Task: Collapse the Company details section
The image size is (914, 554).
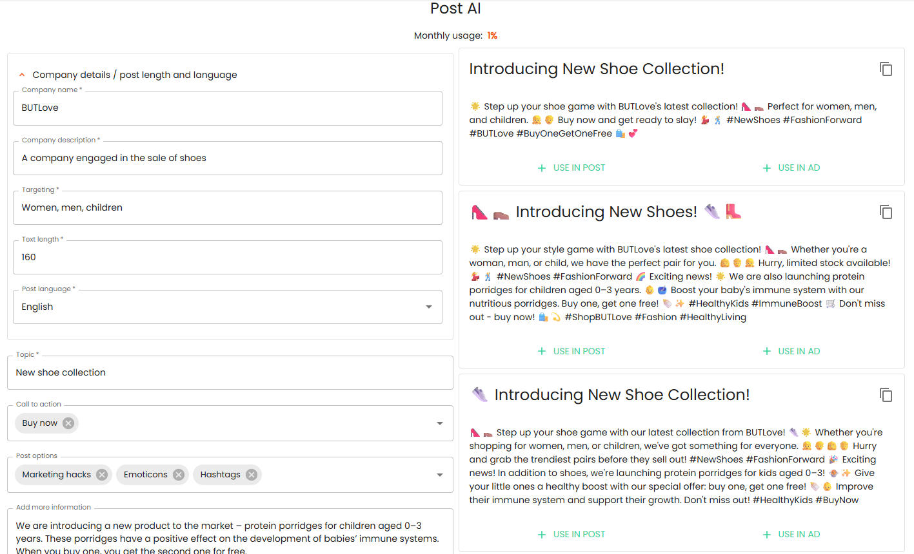Action: [x=22, y=75]
